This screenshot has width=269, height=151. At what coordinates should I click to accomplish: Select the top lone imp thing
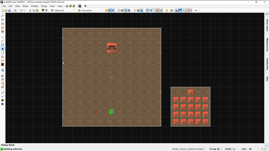point(191,92)
